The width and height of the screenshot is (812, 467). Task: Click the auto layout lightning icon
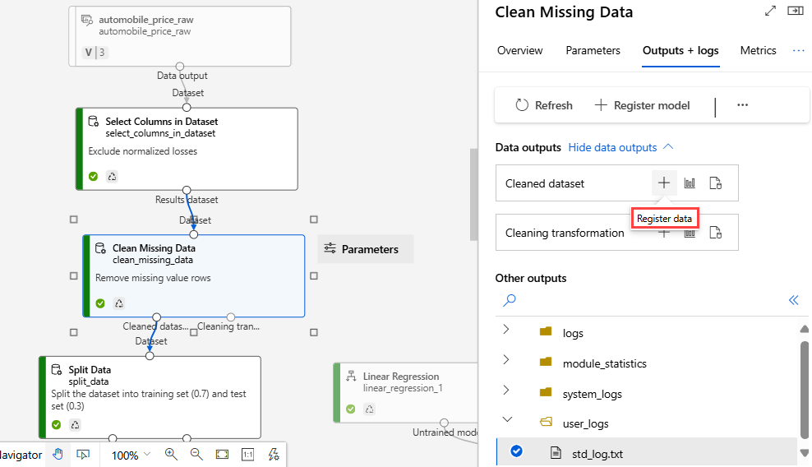click(274, 455)
